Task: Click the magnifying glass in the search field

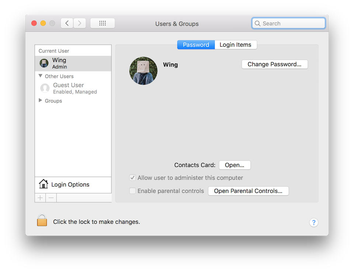Action: (x=257, y=23)
